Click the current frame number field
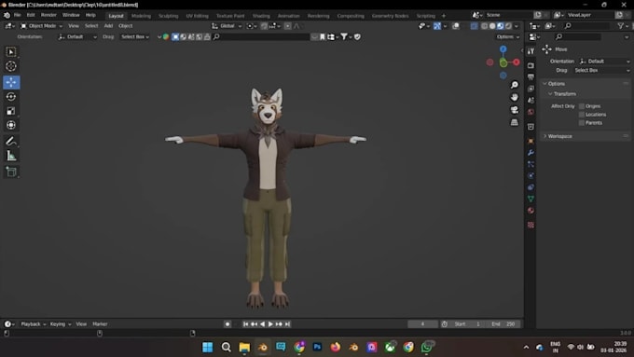This screenshot has height=357, width=634. tap(423, 323)
